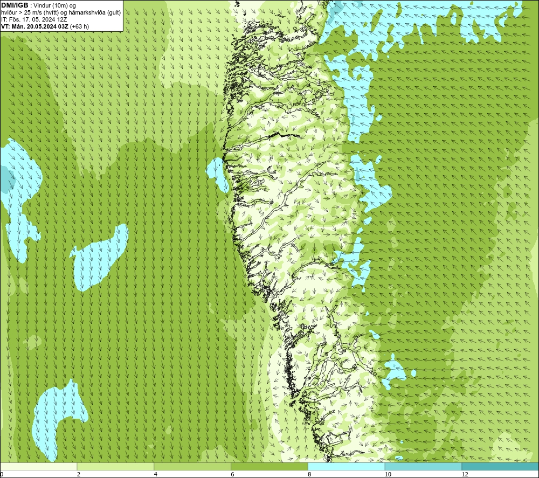Image resolution: width=539 pixels, height=478 pixels.
Task: Click the 'hviður > 25 m/s' legend line
Action: (x=61, y=13)
